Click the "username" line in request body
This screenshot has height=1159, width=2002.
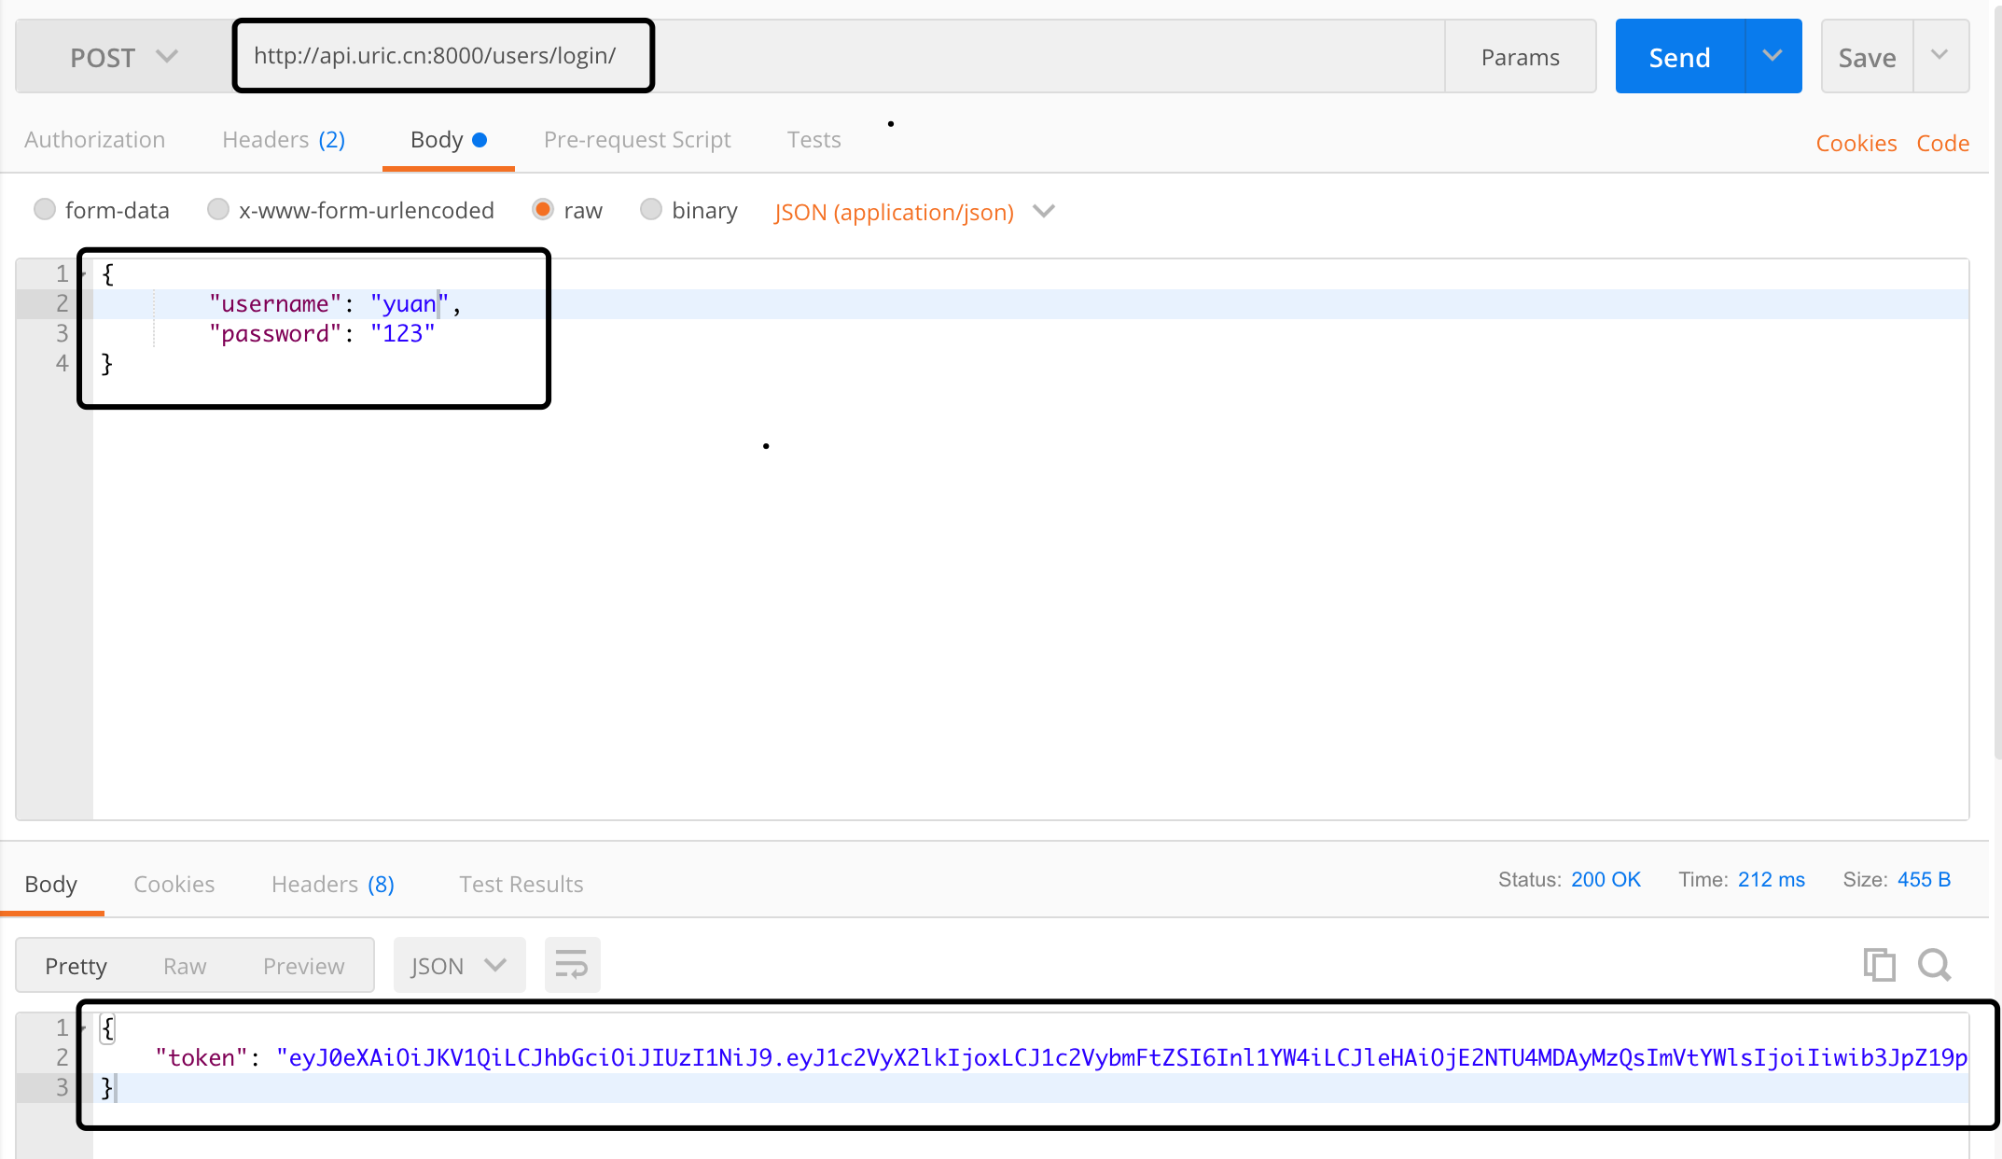coord(1031,304)
